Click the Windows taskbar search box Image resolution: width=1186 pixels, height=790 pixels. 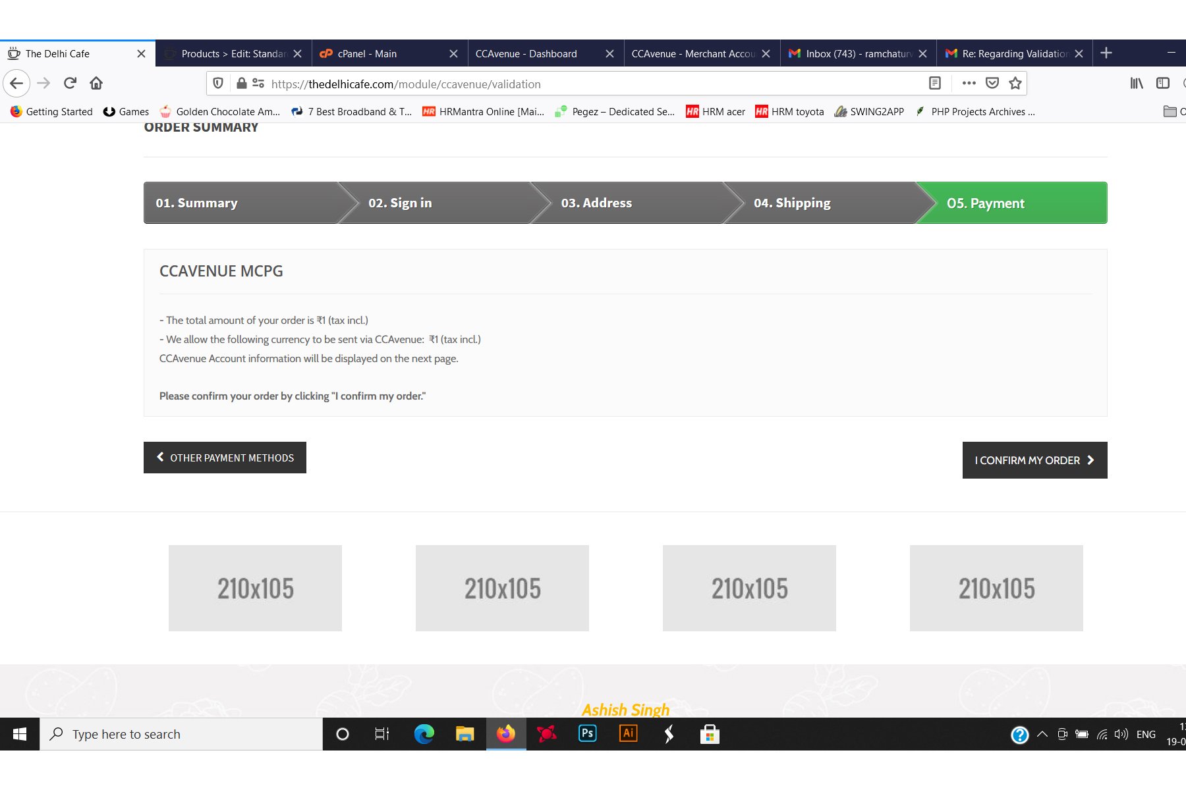181,734
